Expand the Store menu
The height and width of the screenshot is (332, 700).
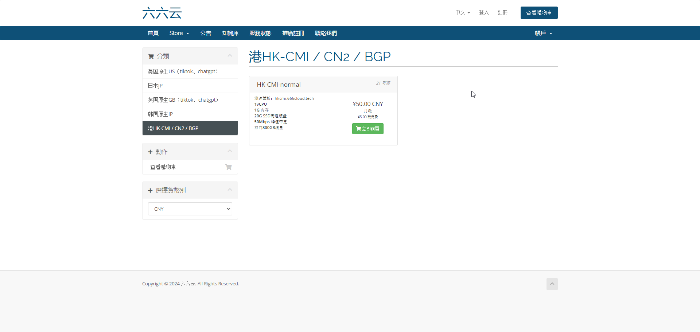click(179, 33)
